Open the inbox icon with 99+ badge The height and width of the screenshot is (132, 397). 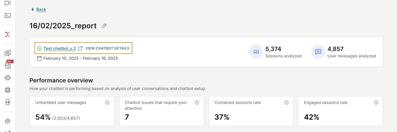coord(8,65)
